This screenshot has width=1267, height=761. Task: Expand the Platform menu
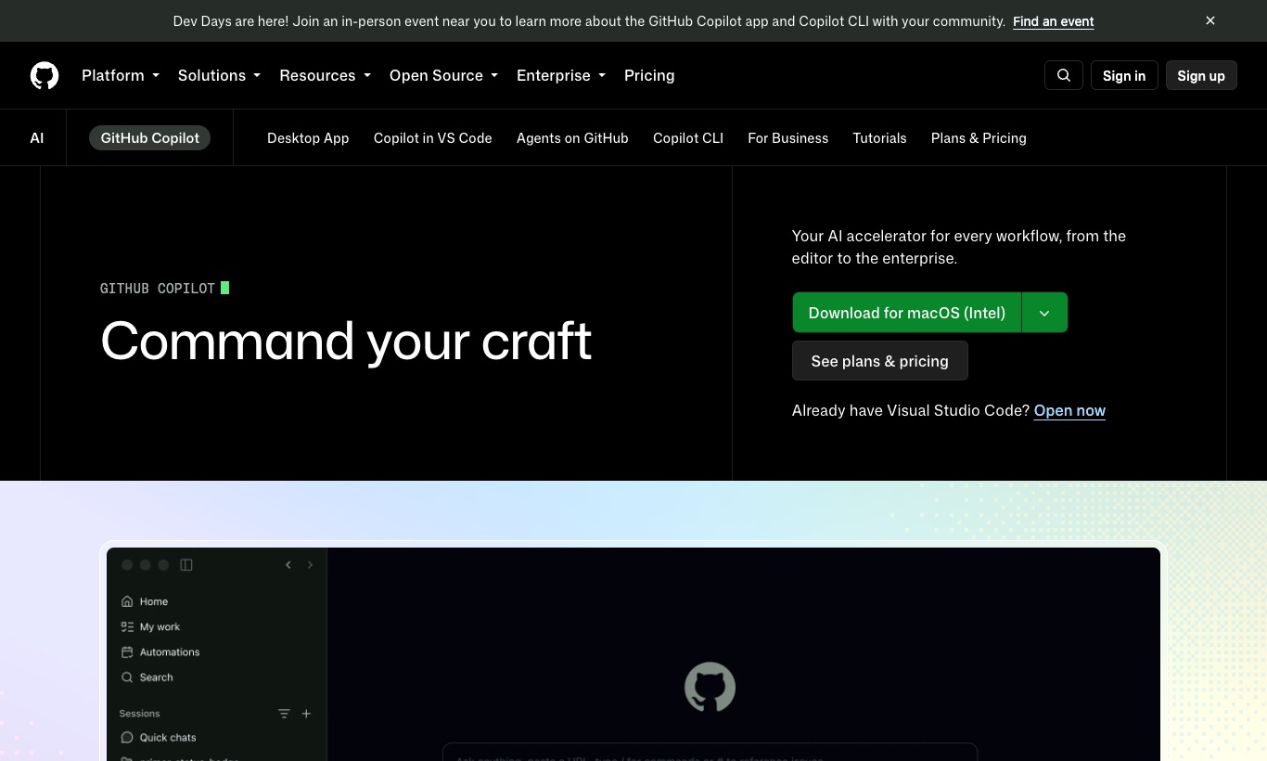(x=121, y=75)
